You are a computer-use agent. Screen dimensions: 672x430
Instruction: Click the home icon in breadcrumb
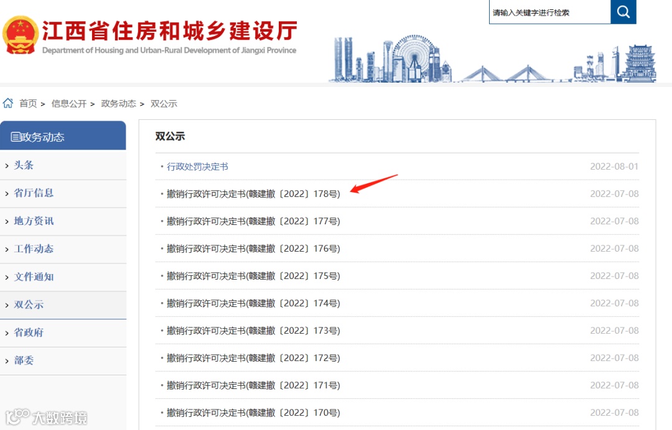7,103
